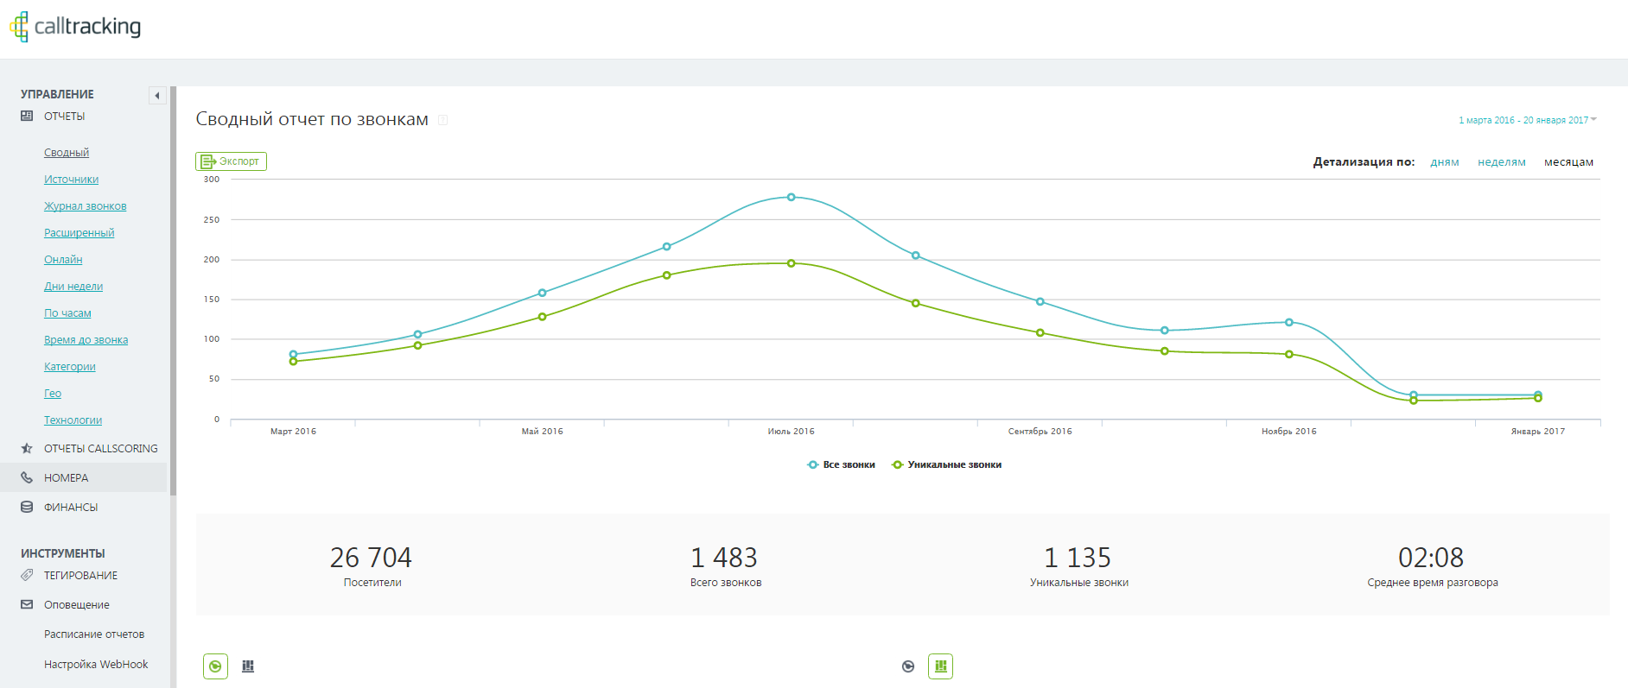
Task: Click the green-highlighted bar chart icon
Action: click(x=940, y=666)
